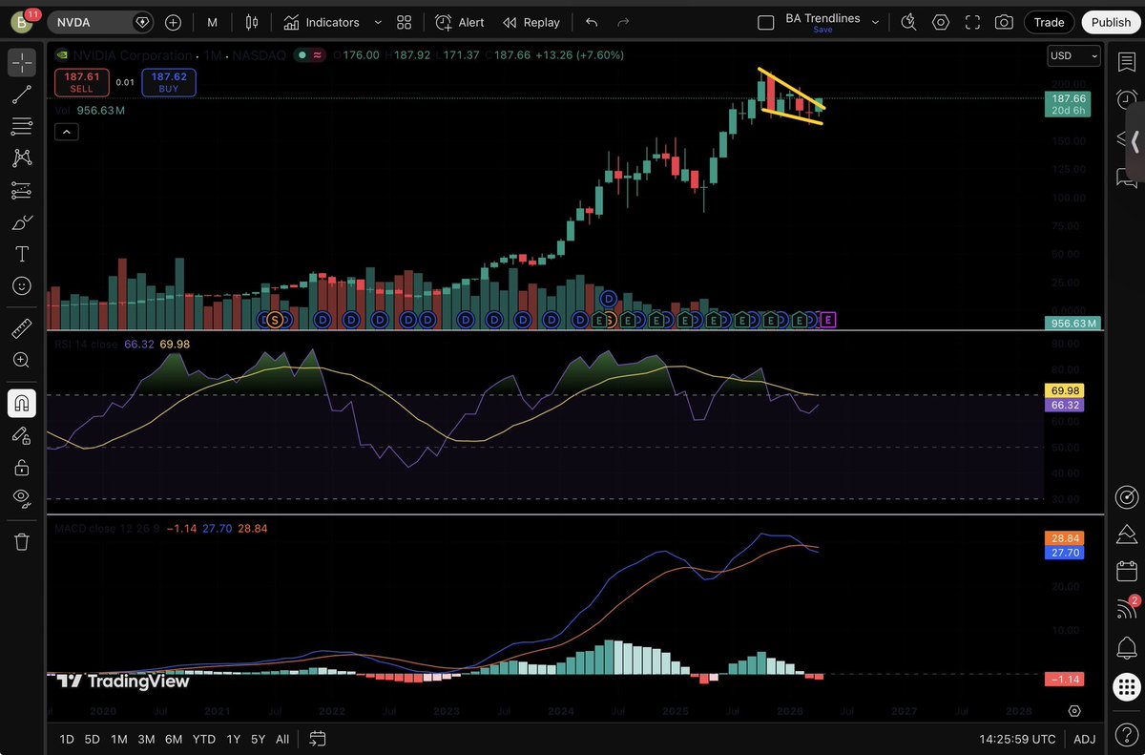
Task: Toggle the layout select checkbox near BA Trendlines
Action: click(x=765, y=22)
